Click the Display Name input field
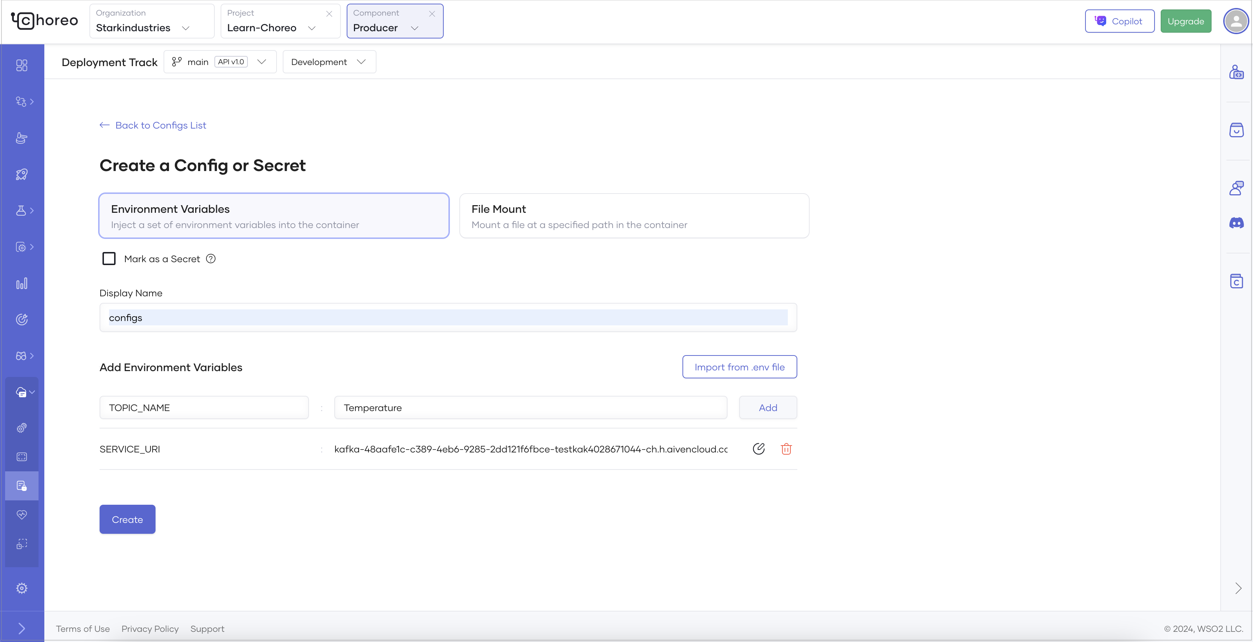This screenshot has width=1253, height=642. tap(447, 318)
